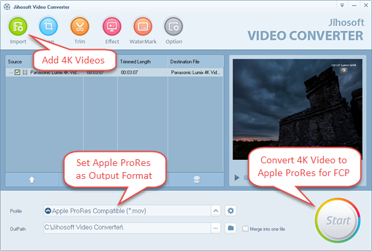
Task: Open the Trim scissors tool
Action: coord(80,26)
